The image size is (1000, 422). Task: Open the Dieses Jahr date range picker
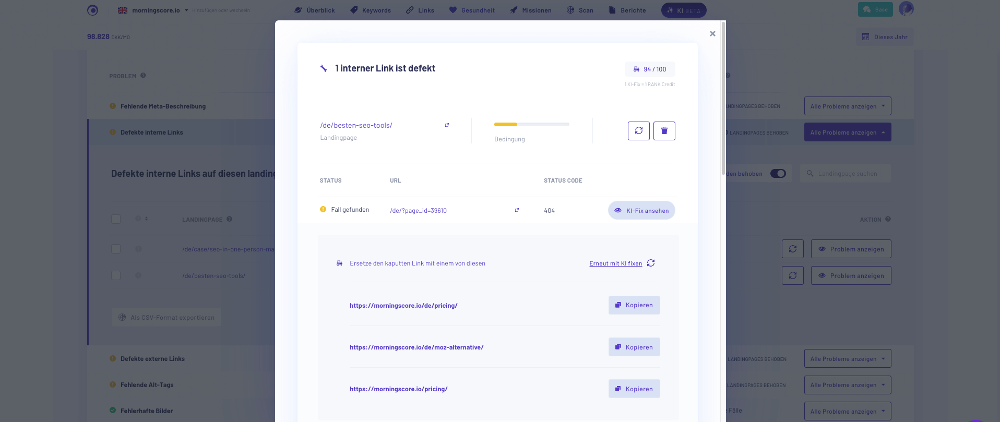[885, 37]
